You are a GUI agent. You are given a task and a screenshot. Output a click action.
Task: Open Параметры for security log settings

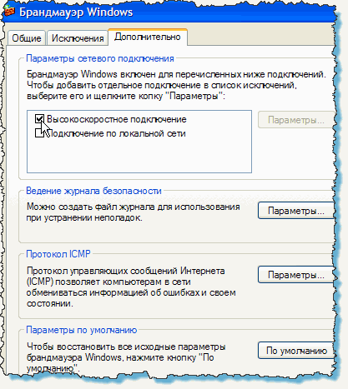point(296,211)
